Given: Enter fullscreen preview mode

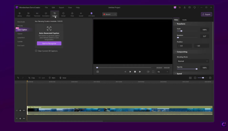Looking at the screenshot, I should tap(153, 72).
